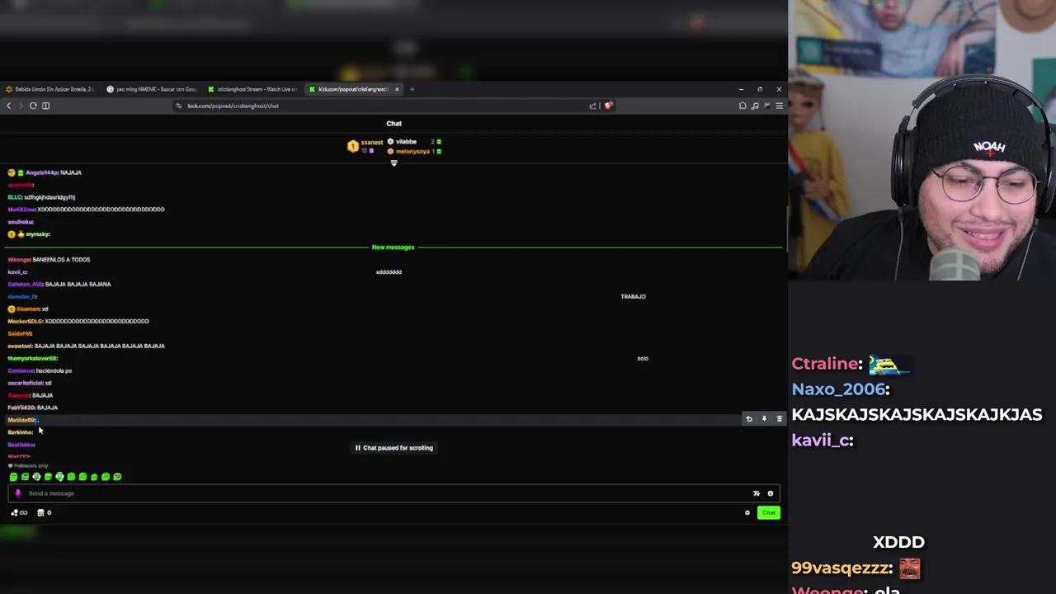Open the Brave Shields lion icon
The height and width of the screenshot is (594, 1056).
[608, 106]
